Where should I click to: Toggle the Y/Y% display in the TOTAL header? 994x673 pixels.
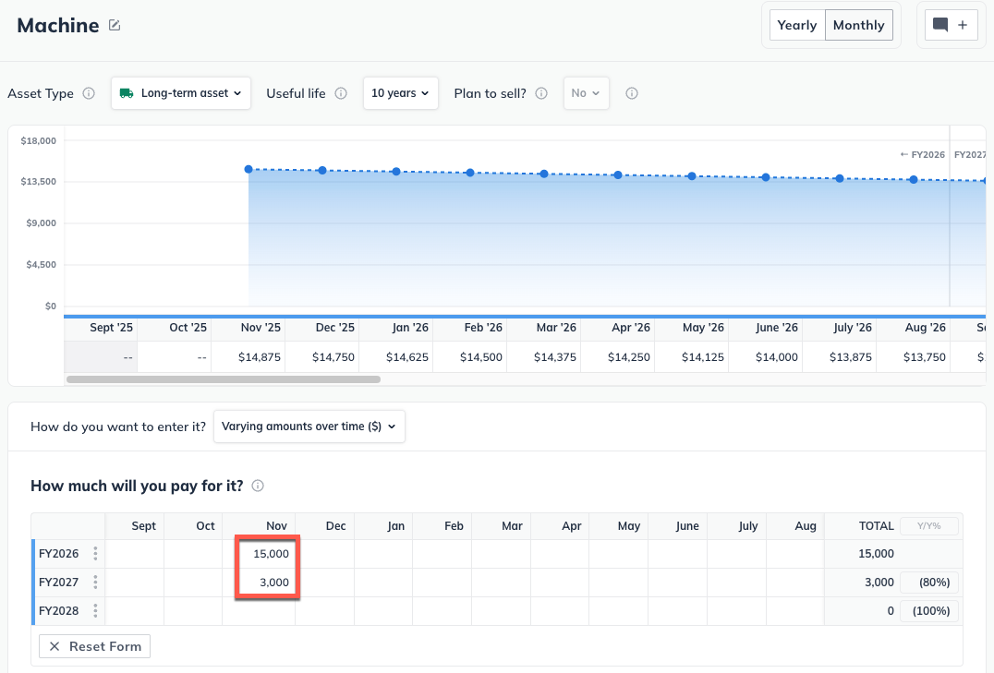(928, 525)
